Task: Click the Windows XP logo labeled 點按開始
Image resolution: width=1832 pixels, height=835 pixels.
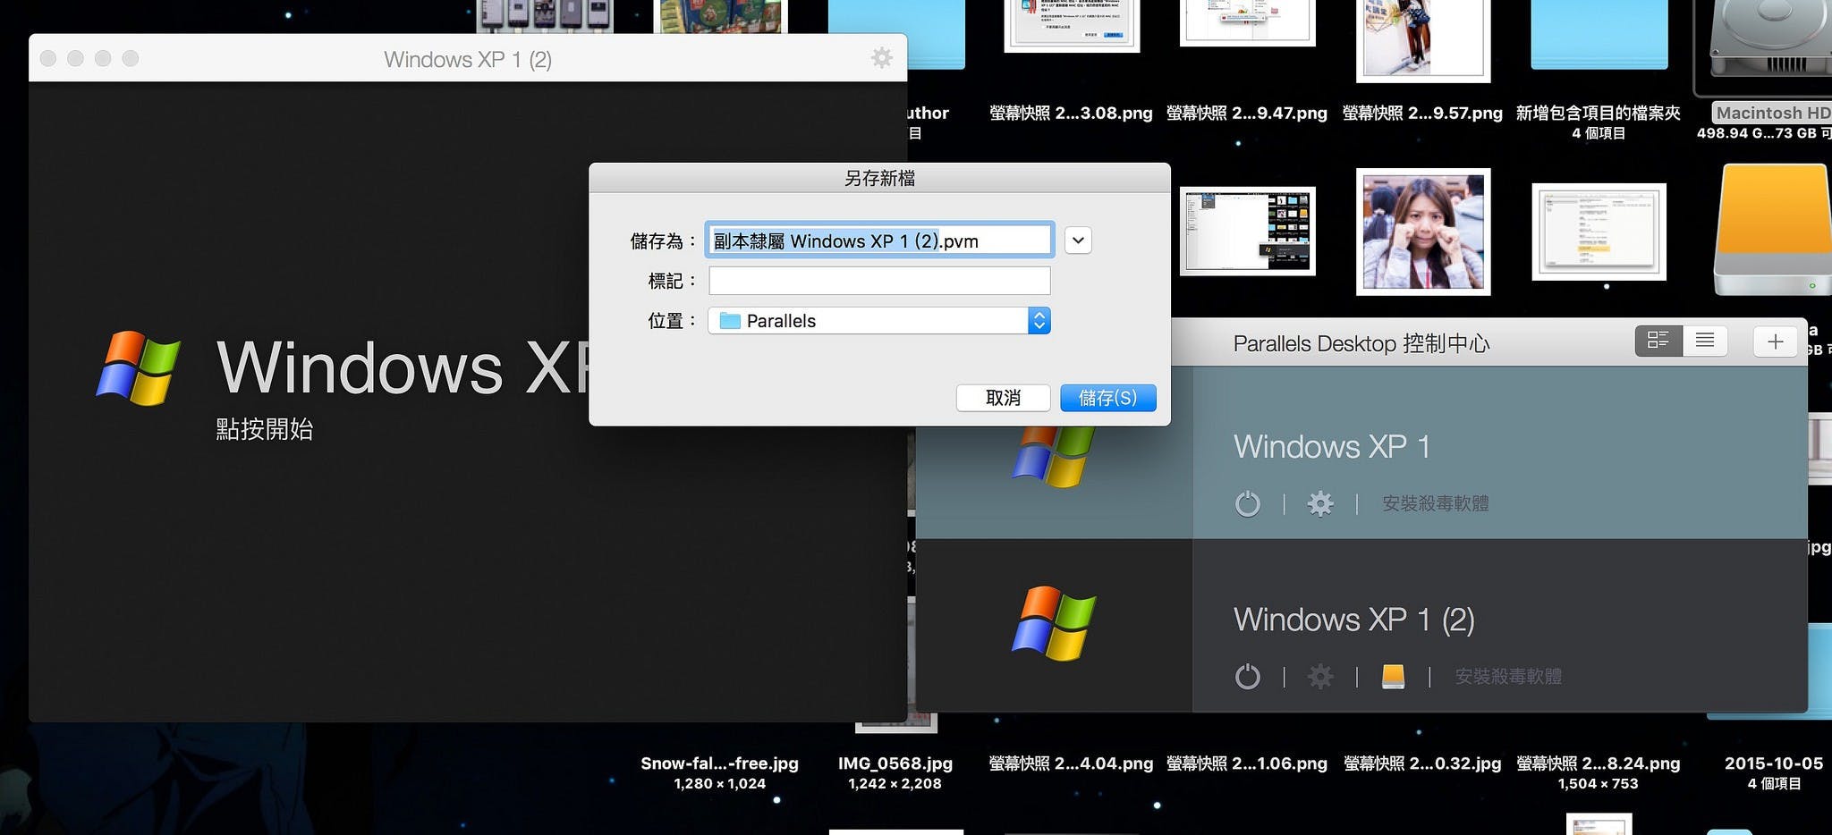Action: pos(138,368)
